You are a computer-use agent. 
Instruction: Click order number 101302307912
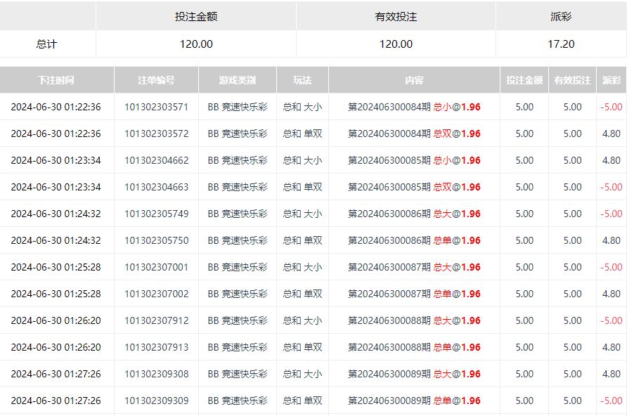click(156, 320)
